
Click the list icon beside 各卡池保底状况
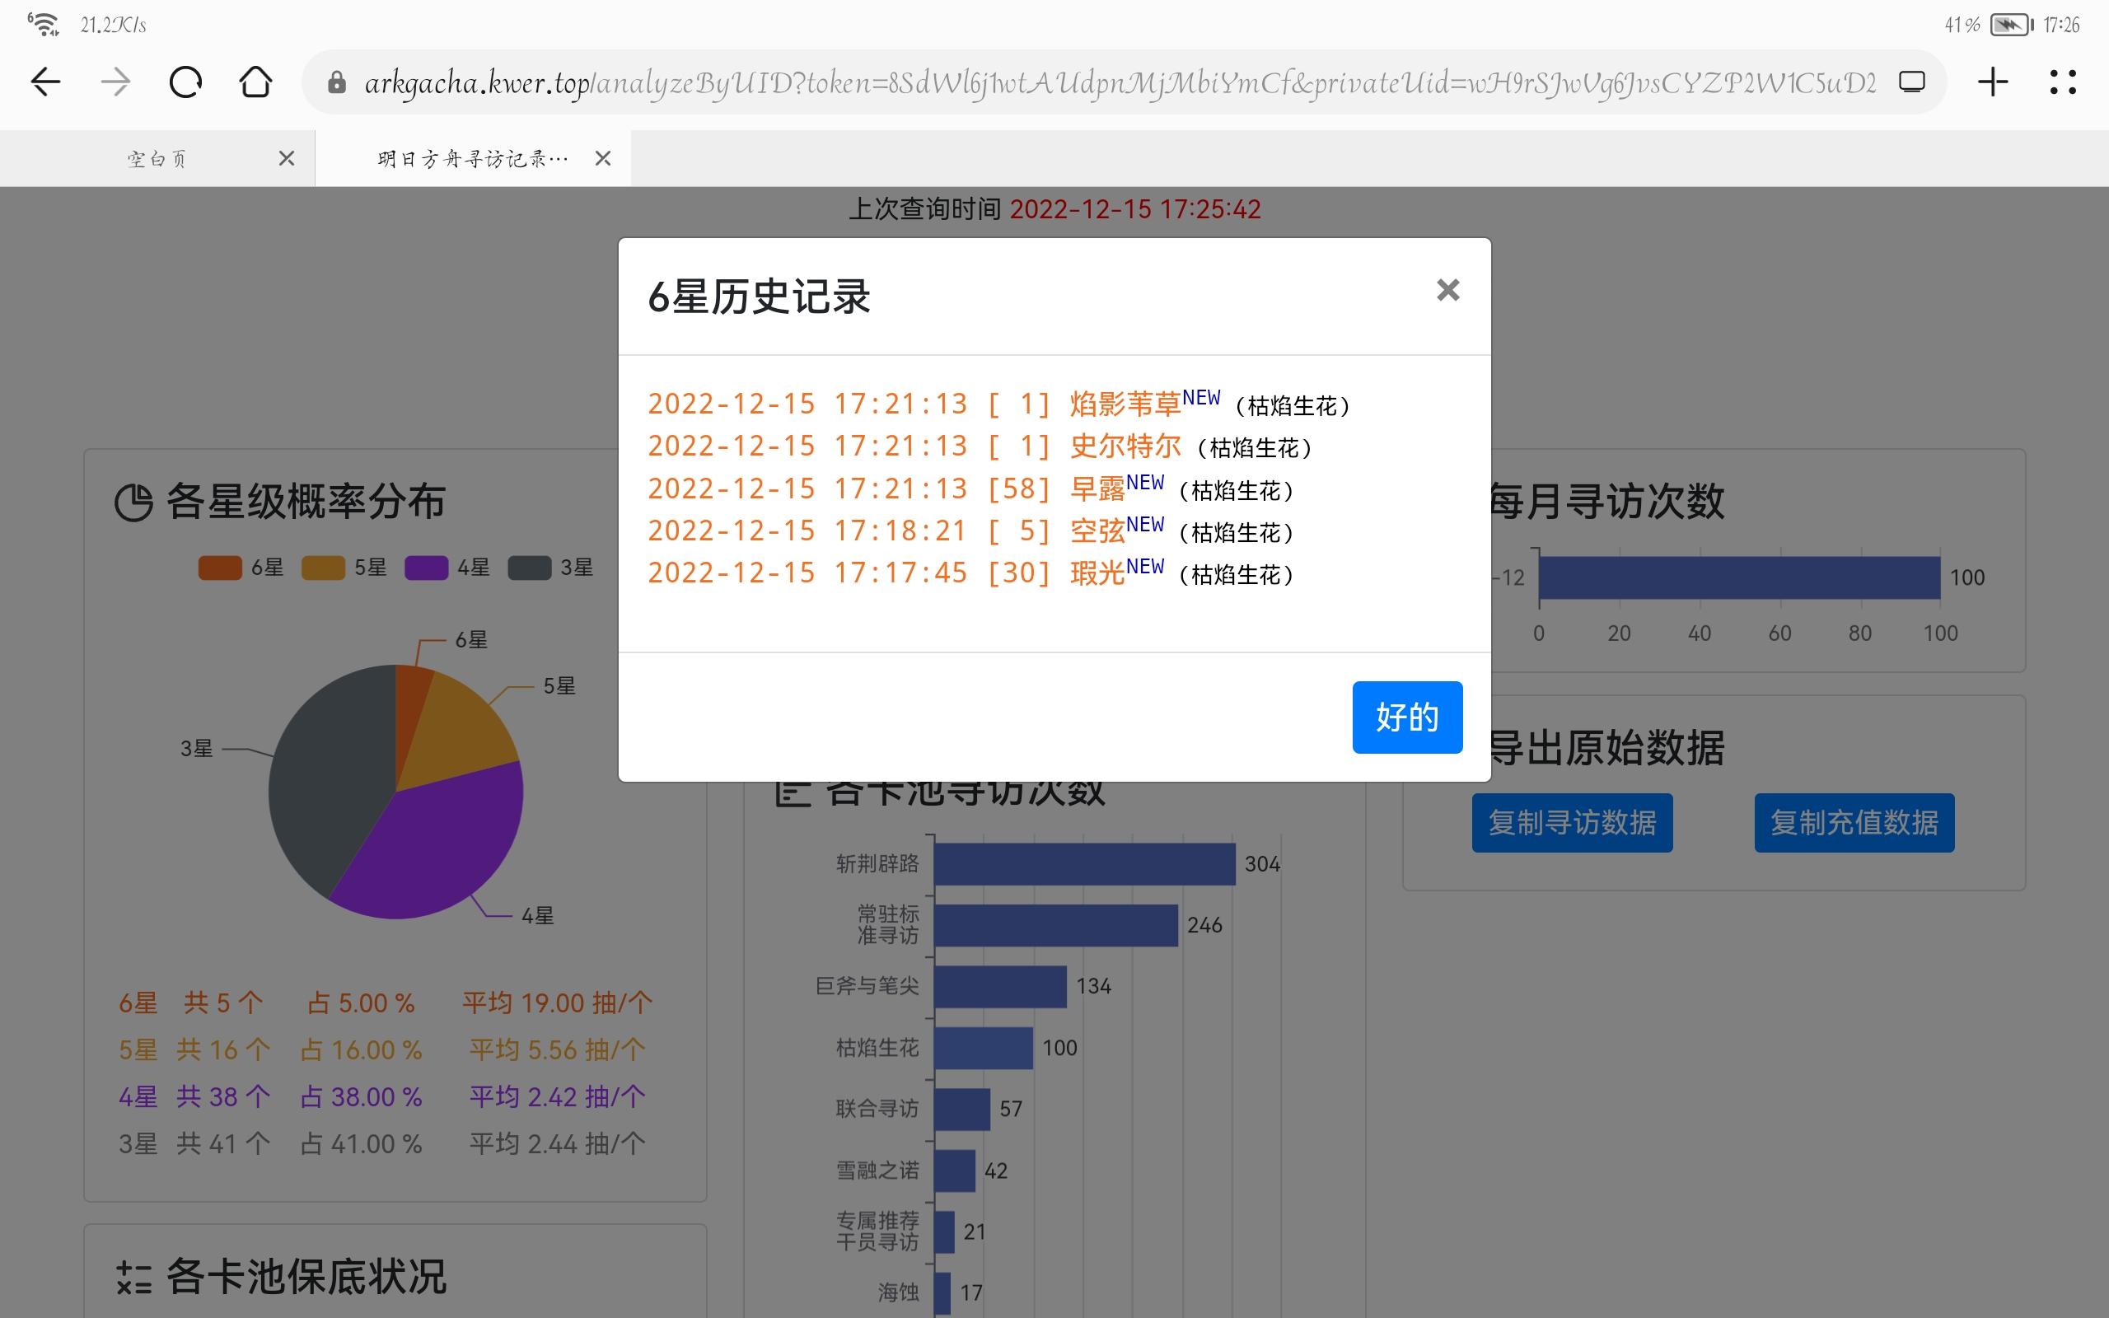click(134, 1278)
